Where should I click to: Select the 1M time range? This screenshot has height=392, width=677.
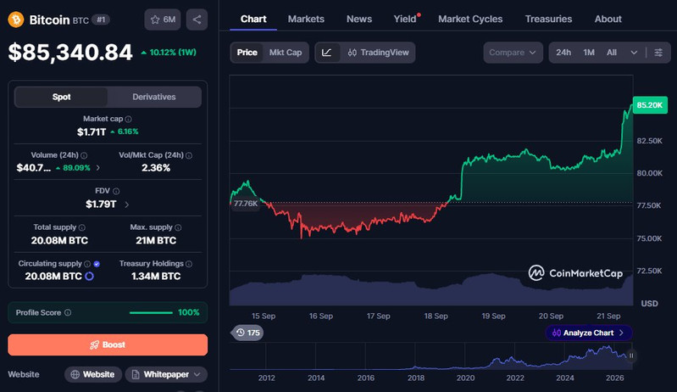point(589,53)
